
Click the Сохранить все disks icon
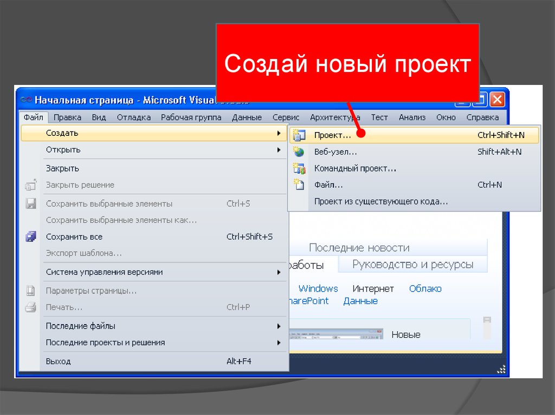pyautogui.click(x=31, y=236)
